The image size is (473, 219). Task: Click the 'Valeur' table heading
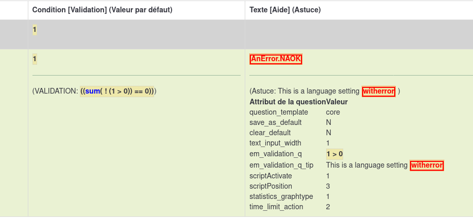coord(337,102)
